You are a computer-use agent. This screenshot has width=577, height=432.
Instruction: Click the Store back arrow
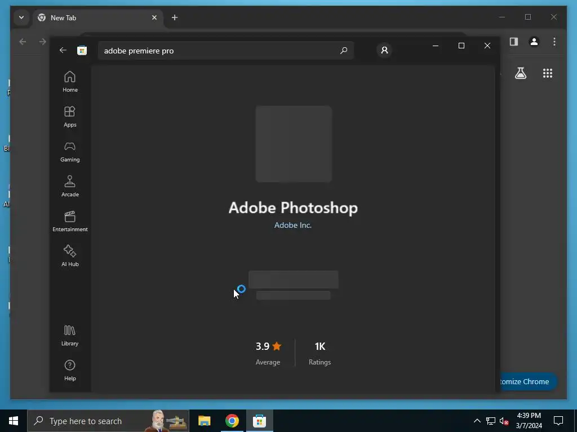click(63, 50)
